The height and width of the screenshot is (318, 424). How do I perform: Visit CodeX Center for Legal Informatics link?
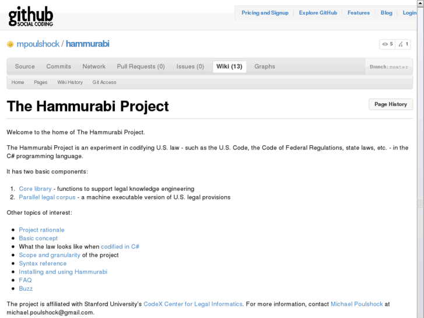[x=192, y=304]
